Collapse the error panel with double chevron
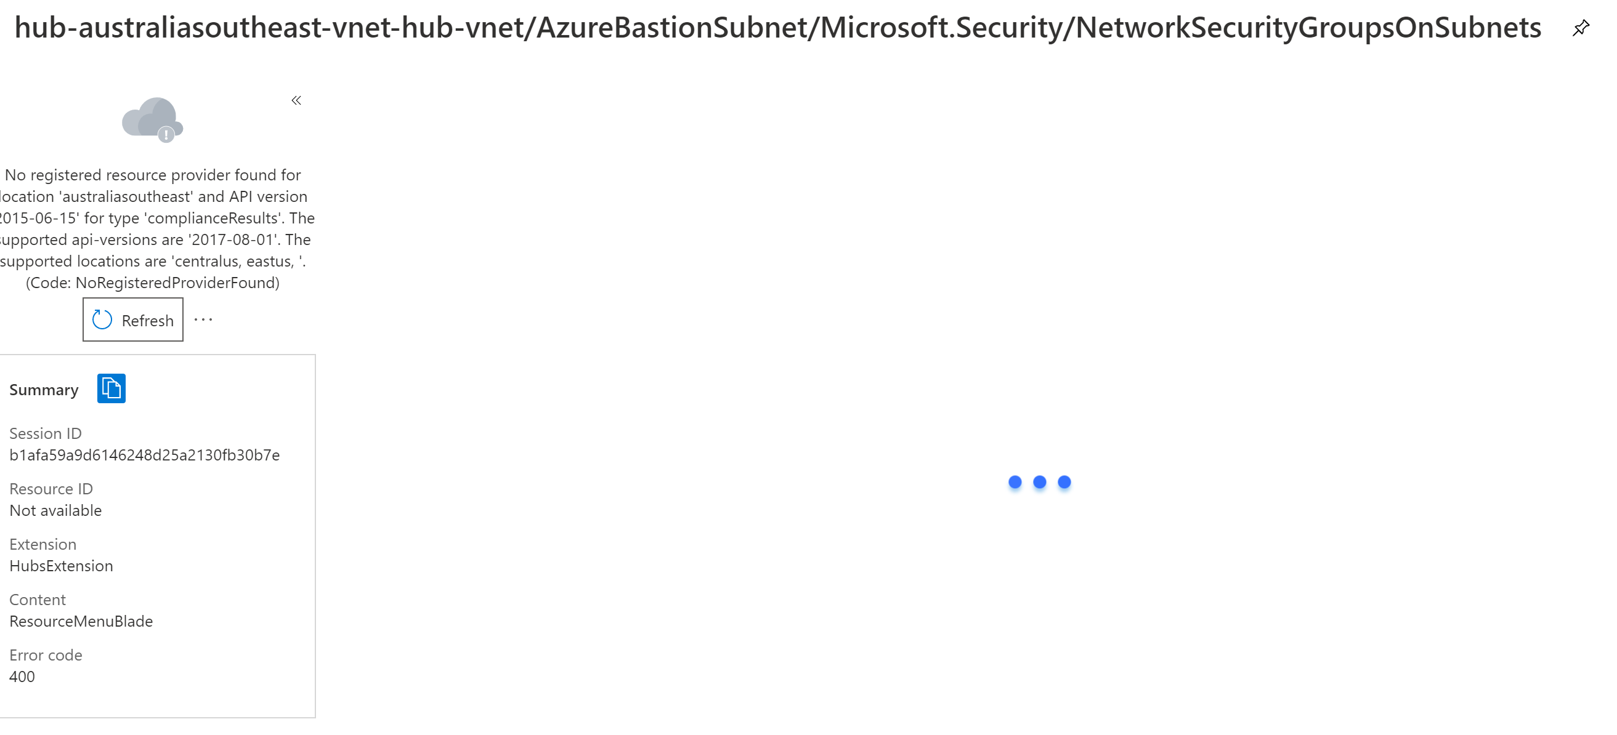Image resolution: width=1617 pixels, height=735 pixels. point(296,100)
